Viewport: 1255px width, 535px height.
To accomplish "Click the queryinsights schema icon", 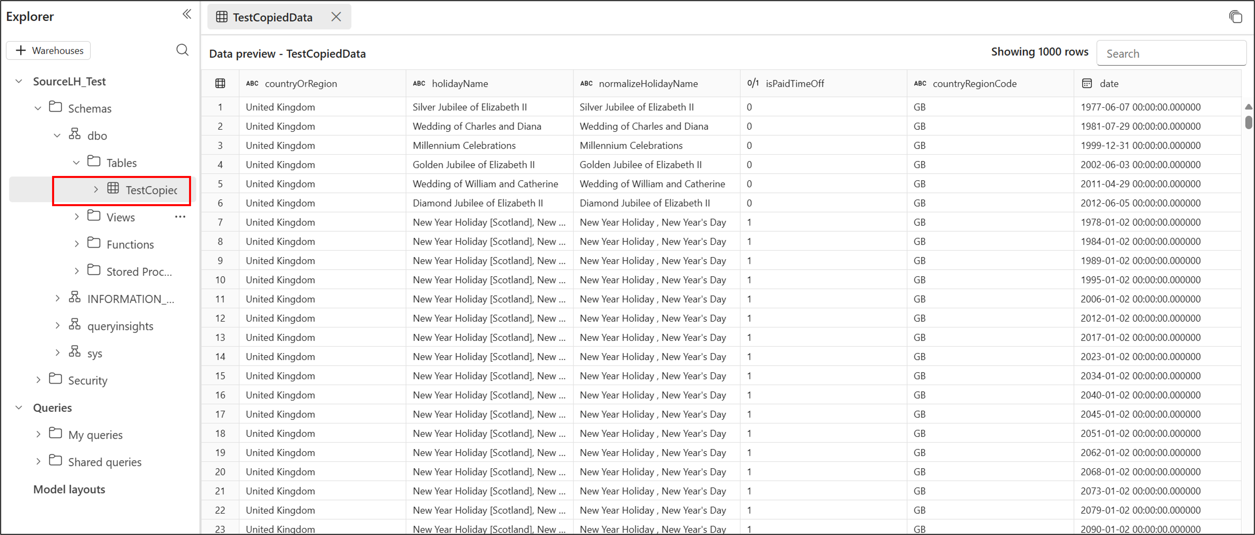I will [75, 325].
